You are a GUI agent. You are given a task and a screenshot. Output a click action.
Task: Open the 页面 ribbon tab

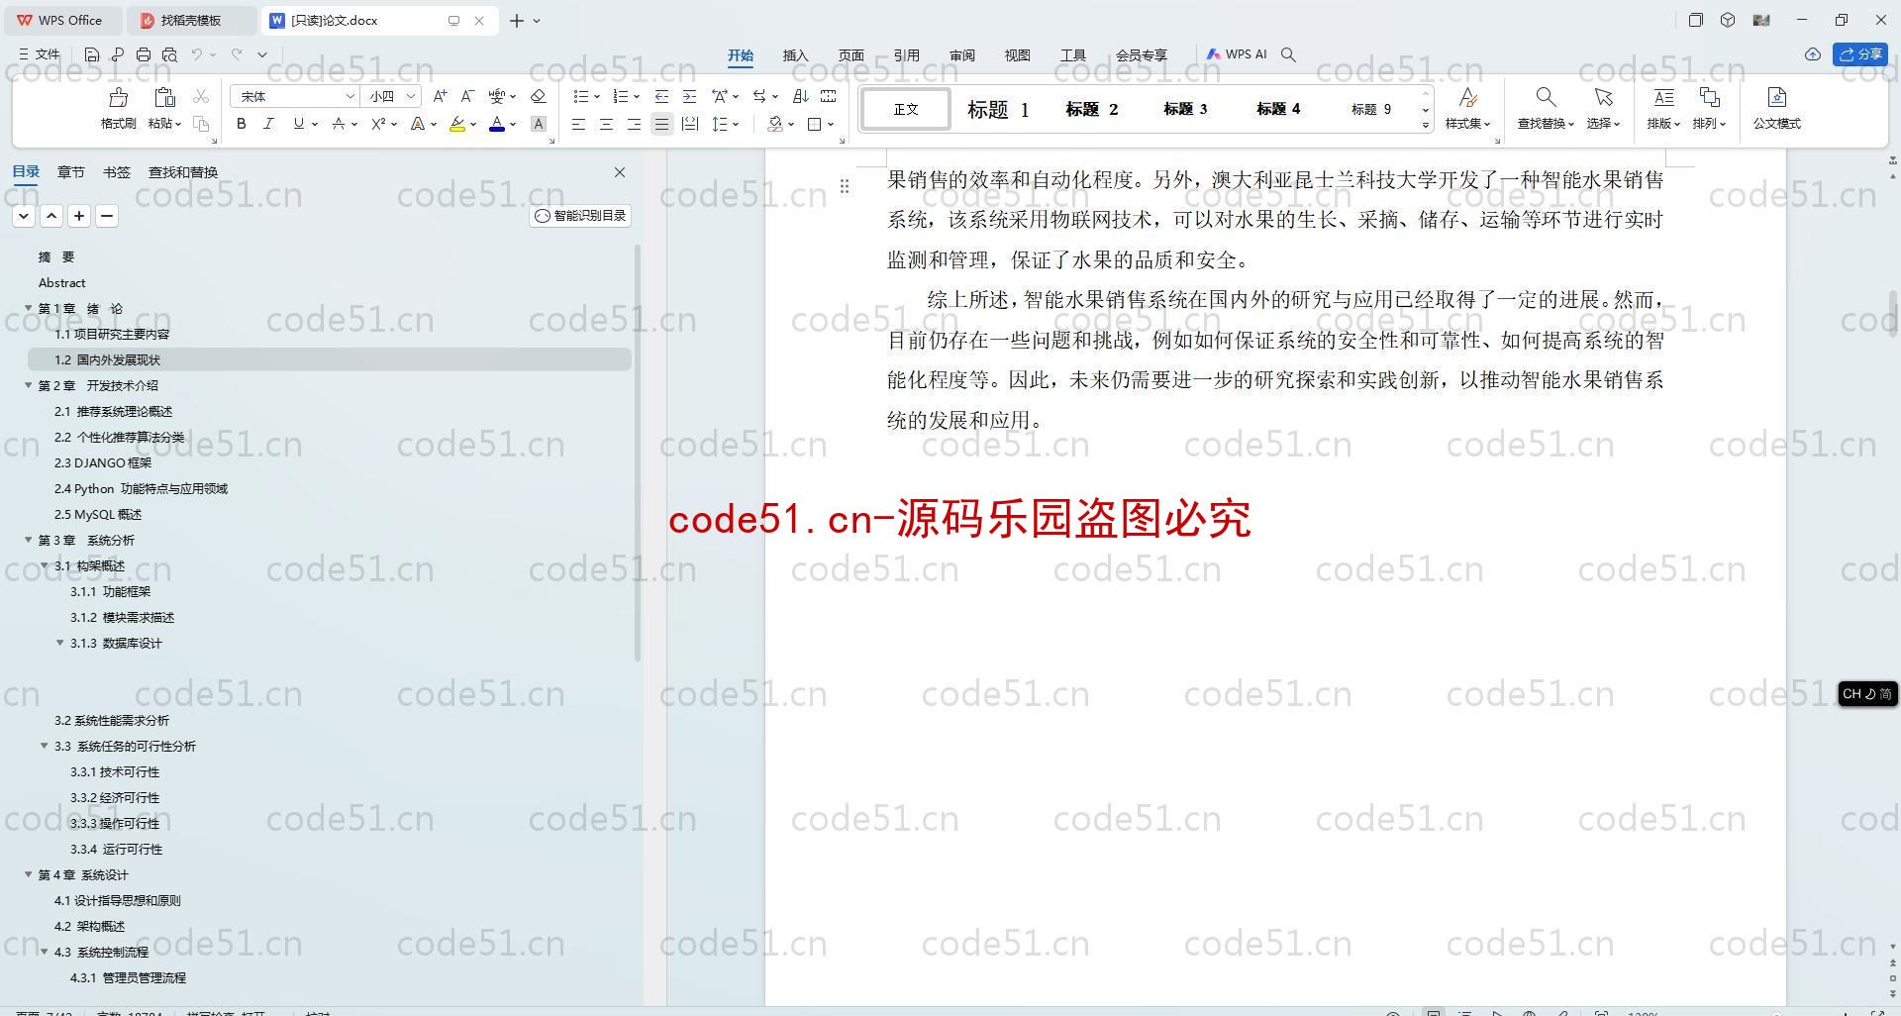point(850,55)
